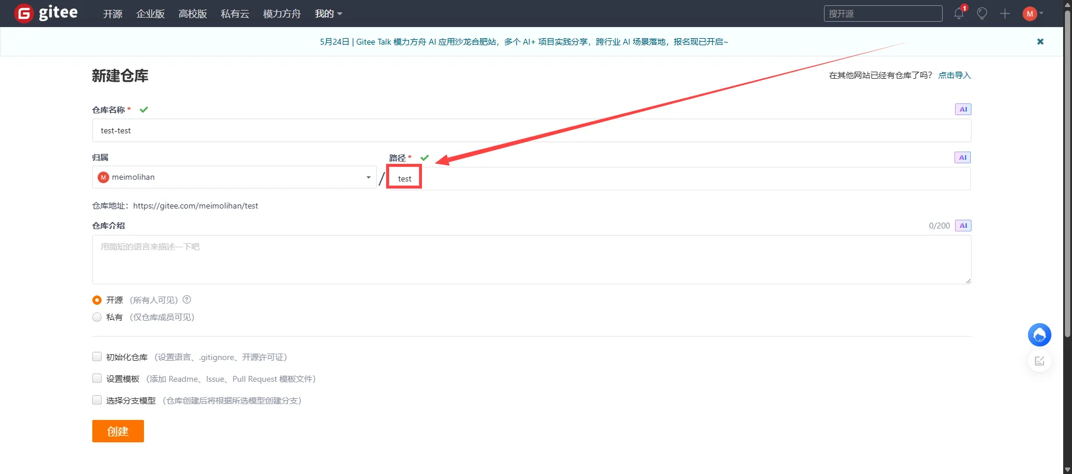Go to 企业版 in navigation bar
Screen dimensions: 1072x474
pyautogui.click(x=150, y=14)
